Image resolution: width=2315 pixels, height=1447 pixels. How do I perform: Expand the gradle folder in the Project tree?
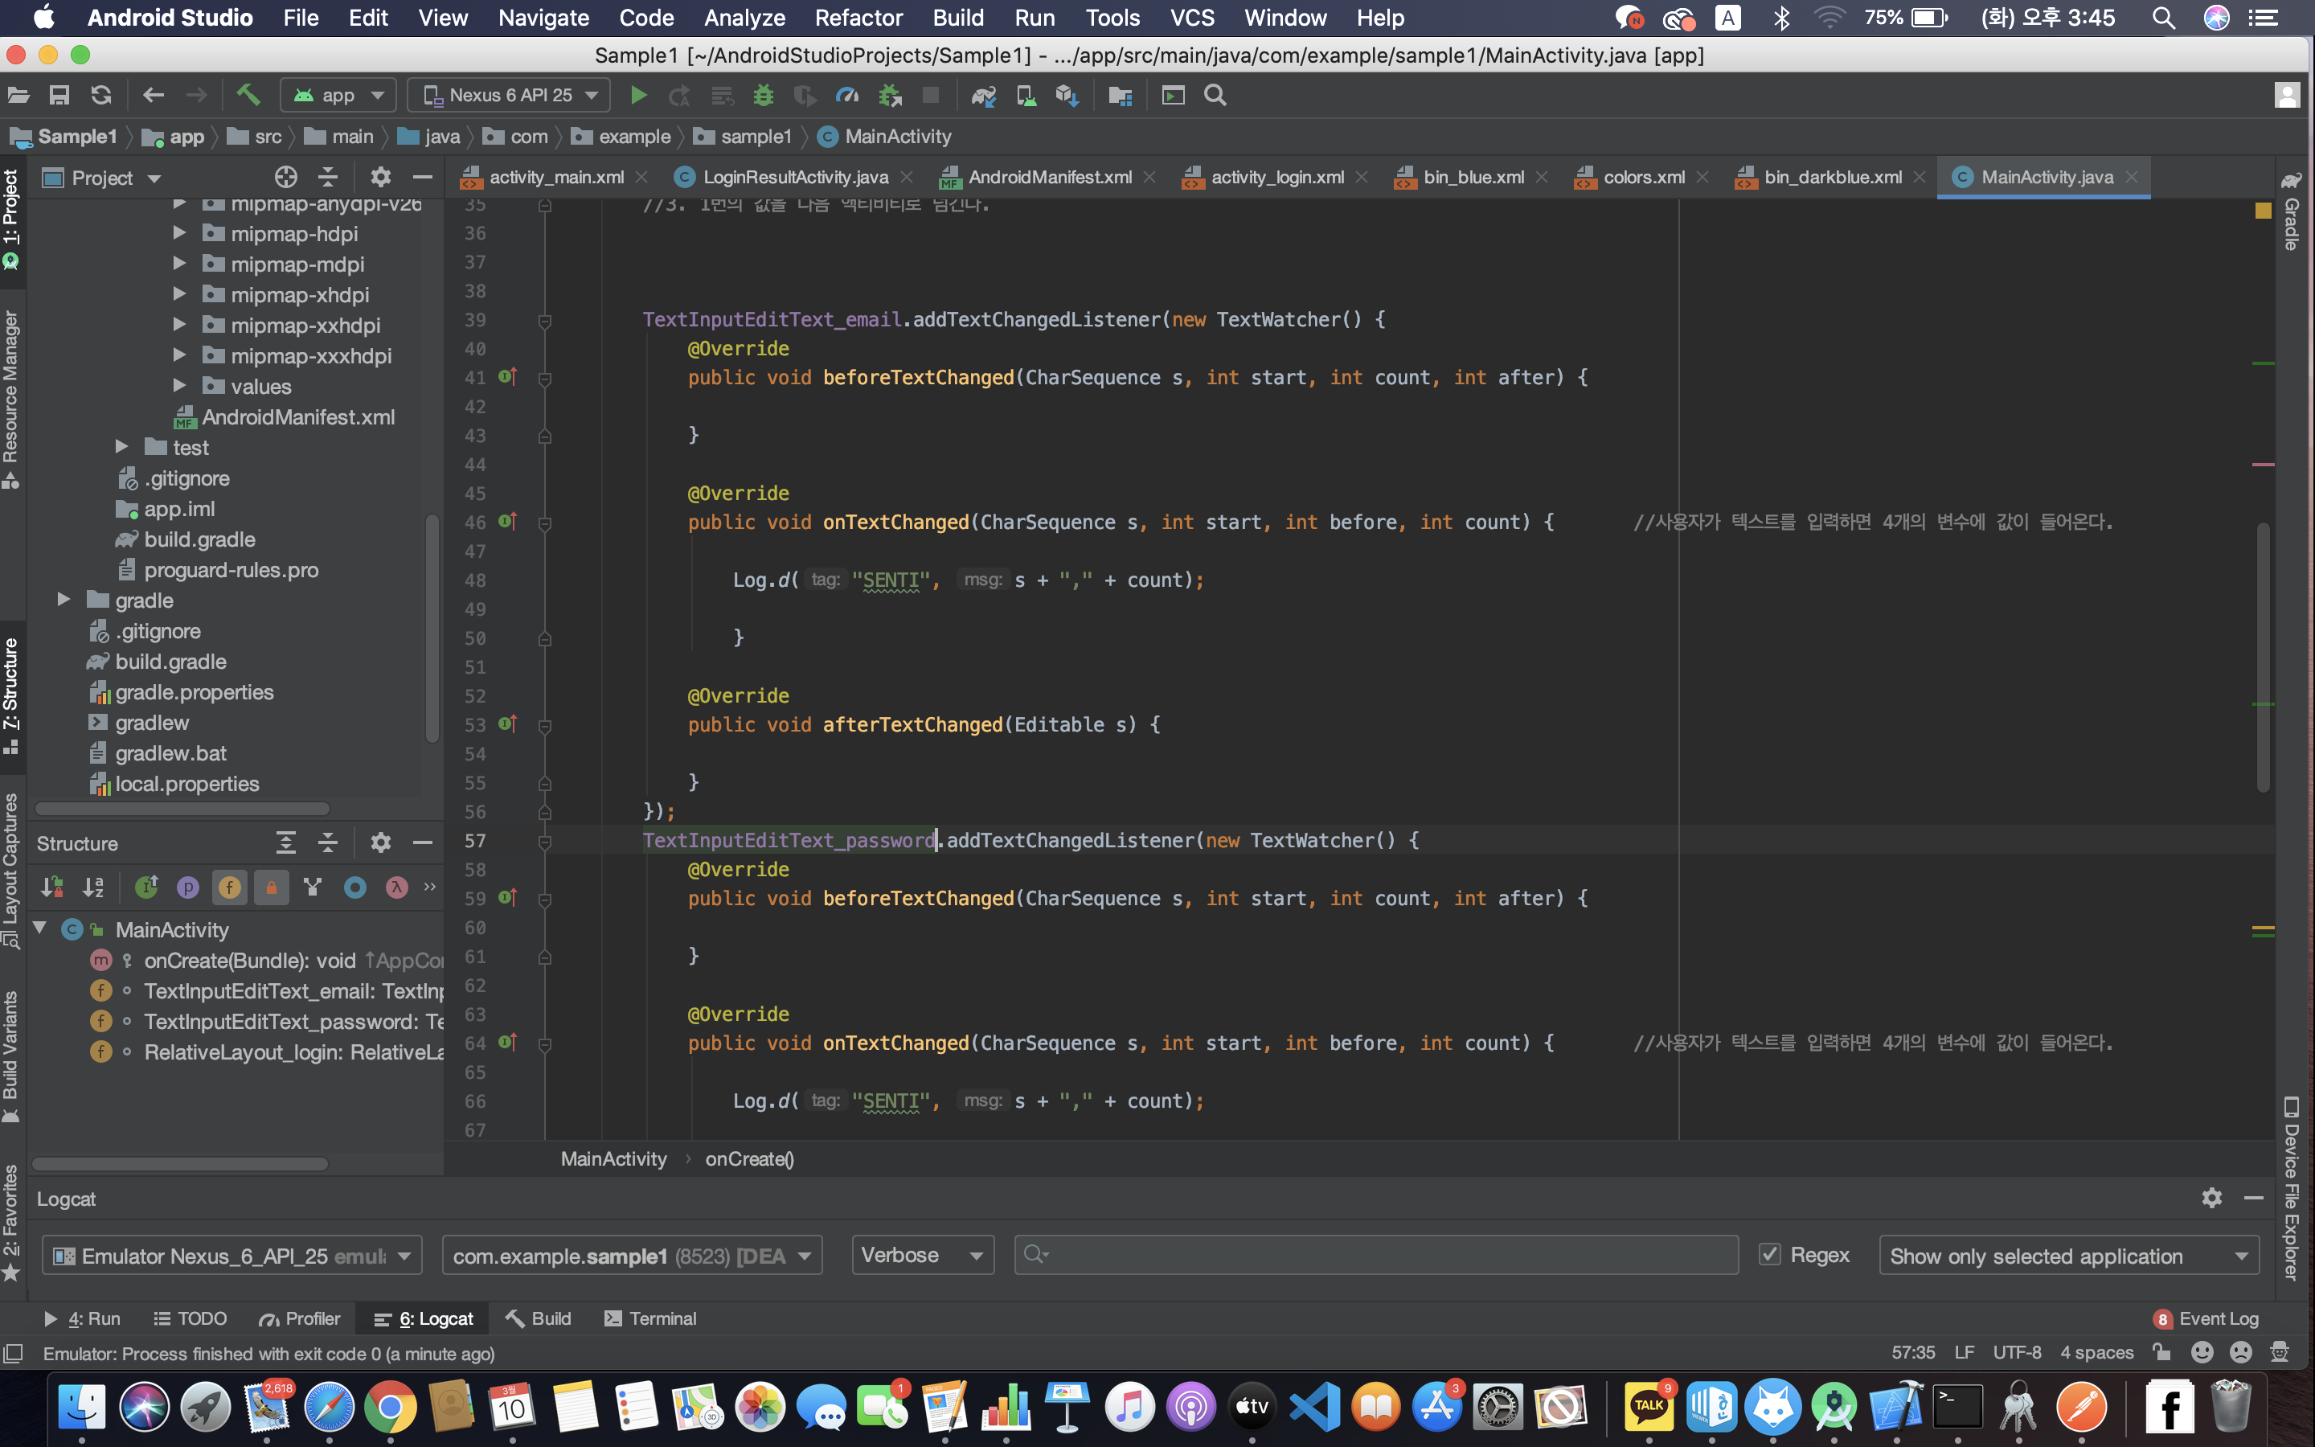tap(64, 600)
